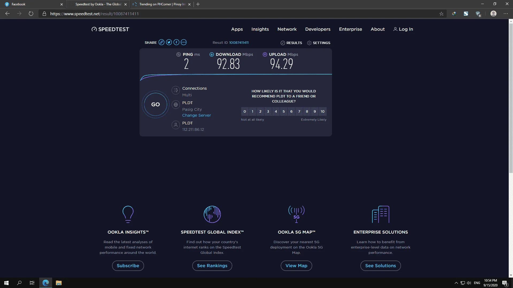Open the taskbar clock and date

(490, 283)
